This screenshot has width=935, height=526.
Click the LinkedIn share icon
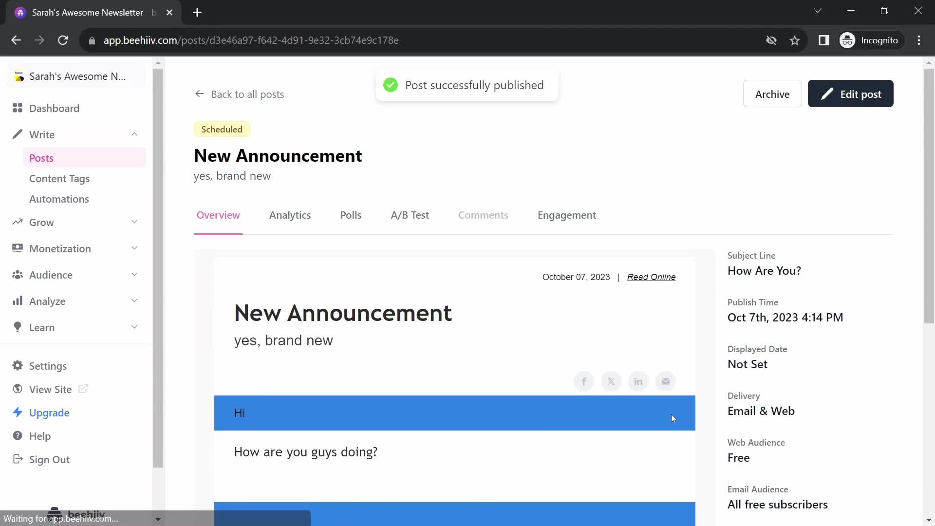(638, 380)
